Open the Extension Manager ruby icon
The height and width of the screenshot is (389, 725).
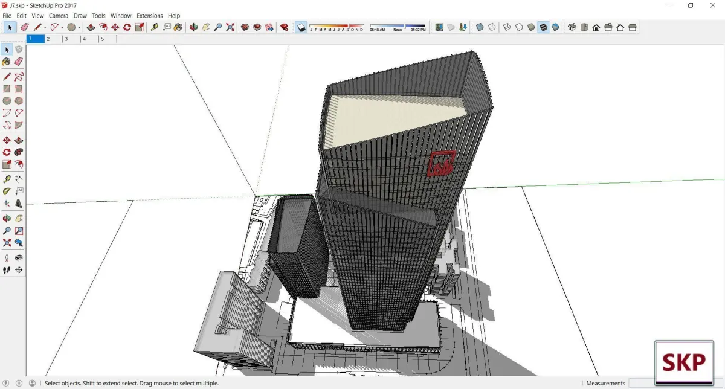point(285,27)
